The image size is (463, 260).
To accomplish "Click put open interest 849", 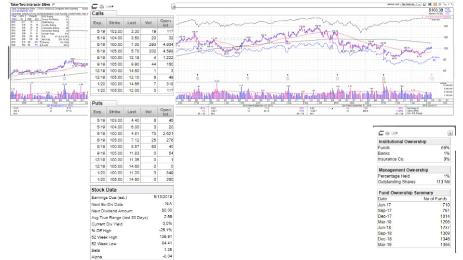I will pos(169,173).
